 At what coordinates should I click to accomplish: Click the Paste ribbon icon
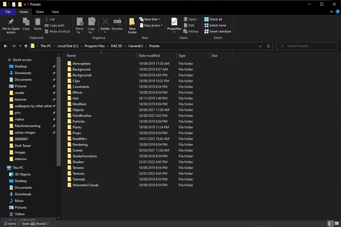click(x=38, y=22)
